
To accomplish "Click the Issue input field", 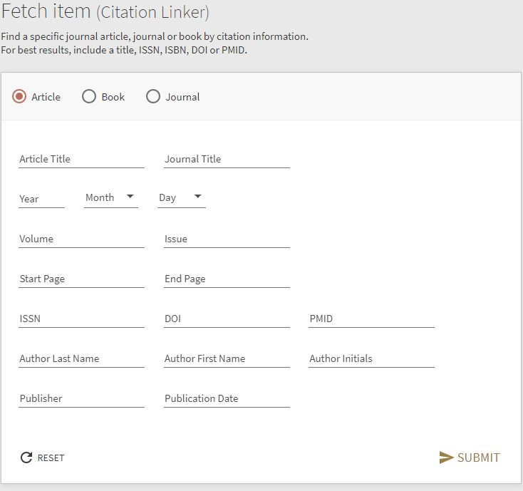I will click(x=227, y=239).
